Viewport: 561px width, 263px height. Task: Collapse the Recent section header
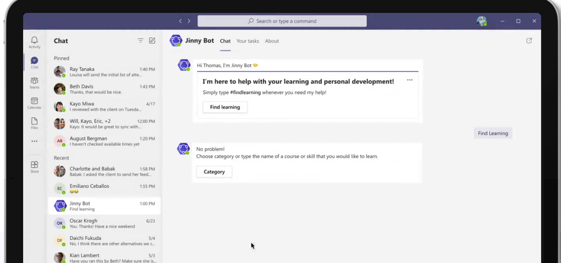[62, 158]
